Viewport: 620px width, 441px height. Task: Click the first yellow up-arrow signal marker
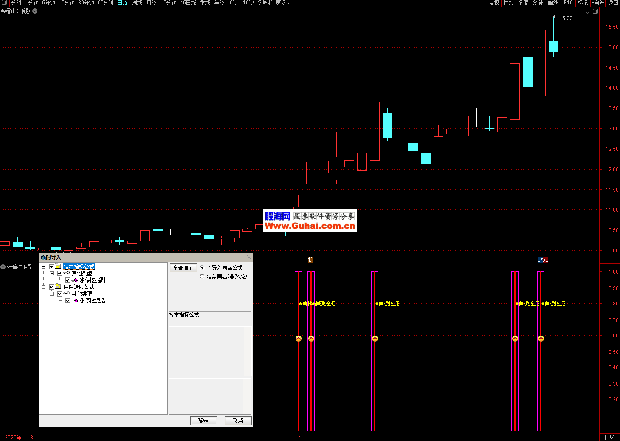pos(299,339)
